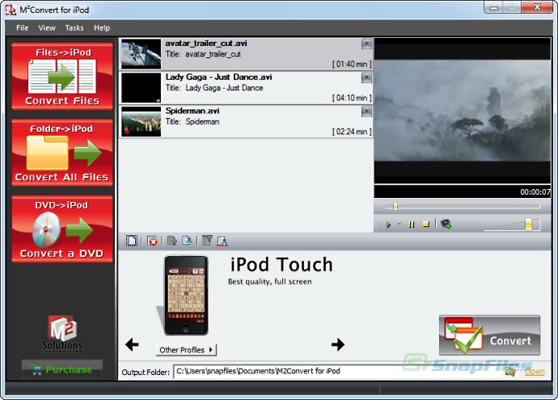Remove Lady Gaga - Just Dance.avi from list

point(366,78)
